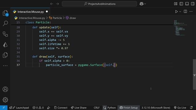196x110 pixels.
Task: Click the def update(self) line
Action: click(47, 27)
